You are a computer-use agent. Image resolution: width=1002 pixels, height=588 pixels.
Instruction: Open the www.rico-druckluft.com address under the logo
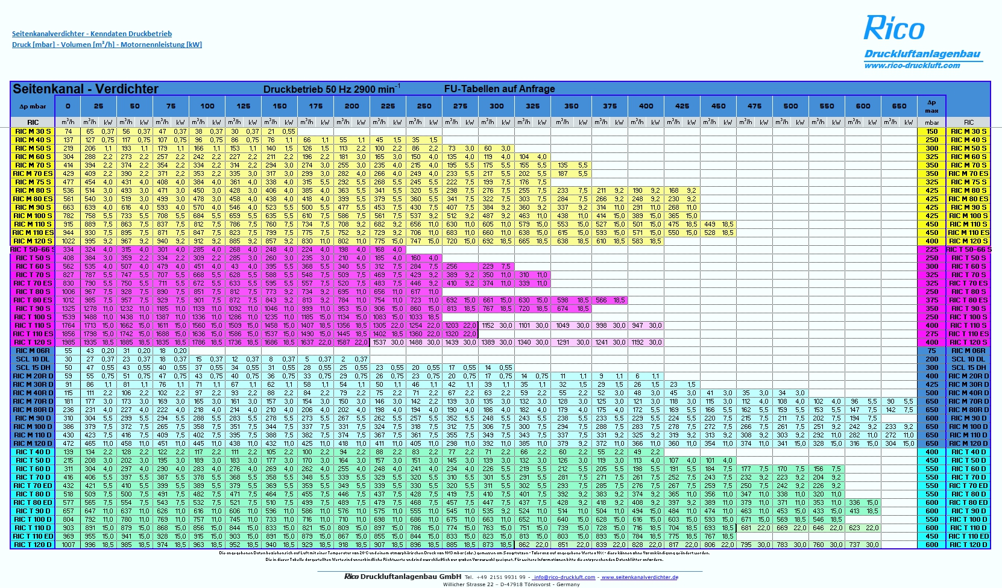tap(912, 66)
